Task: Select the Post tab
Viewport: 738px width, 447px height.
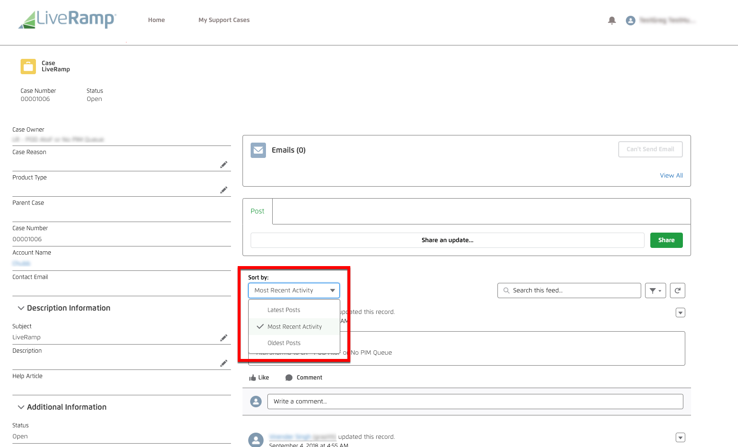Action: (257, 211)
